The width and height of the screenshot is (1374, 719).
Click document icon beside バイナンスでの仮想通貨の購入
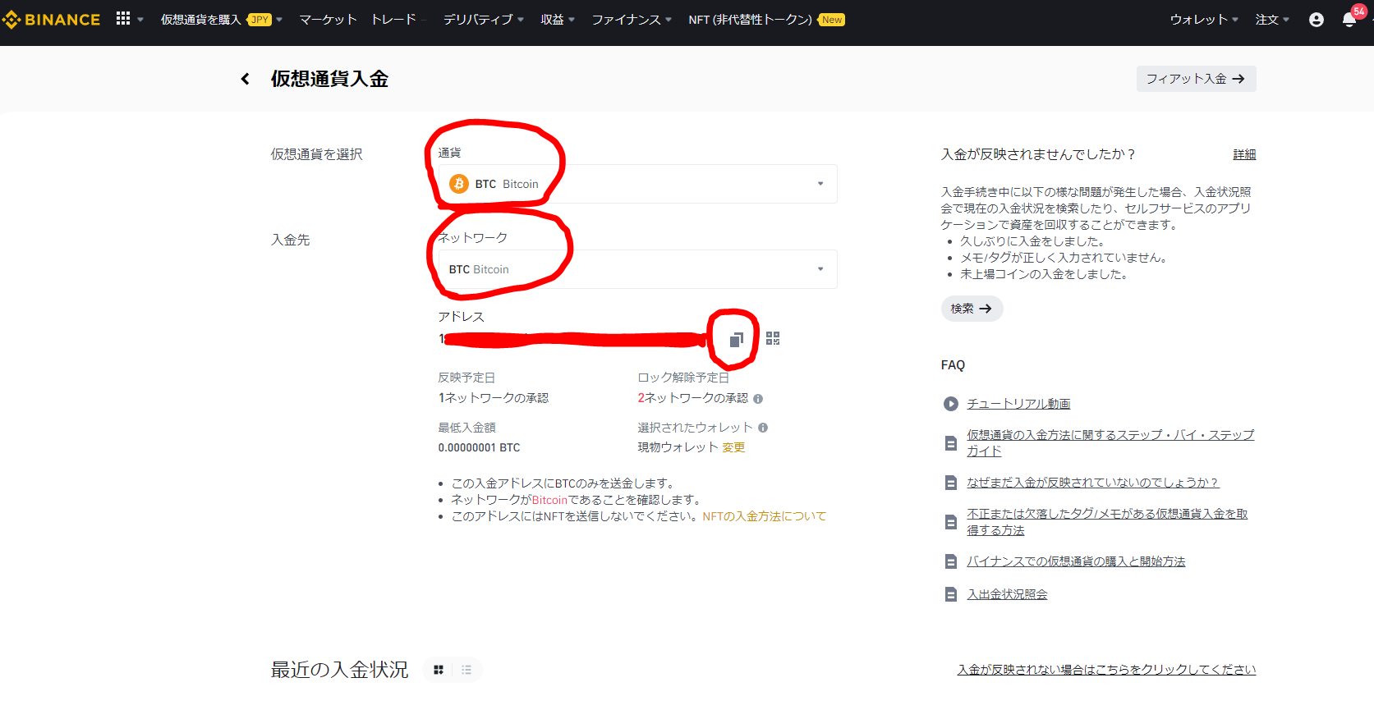click(x=951, y=561)
